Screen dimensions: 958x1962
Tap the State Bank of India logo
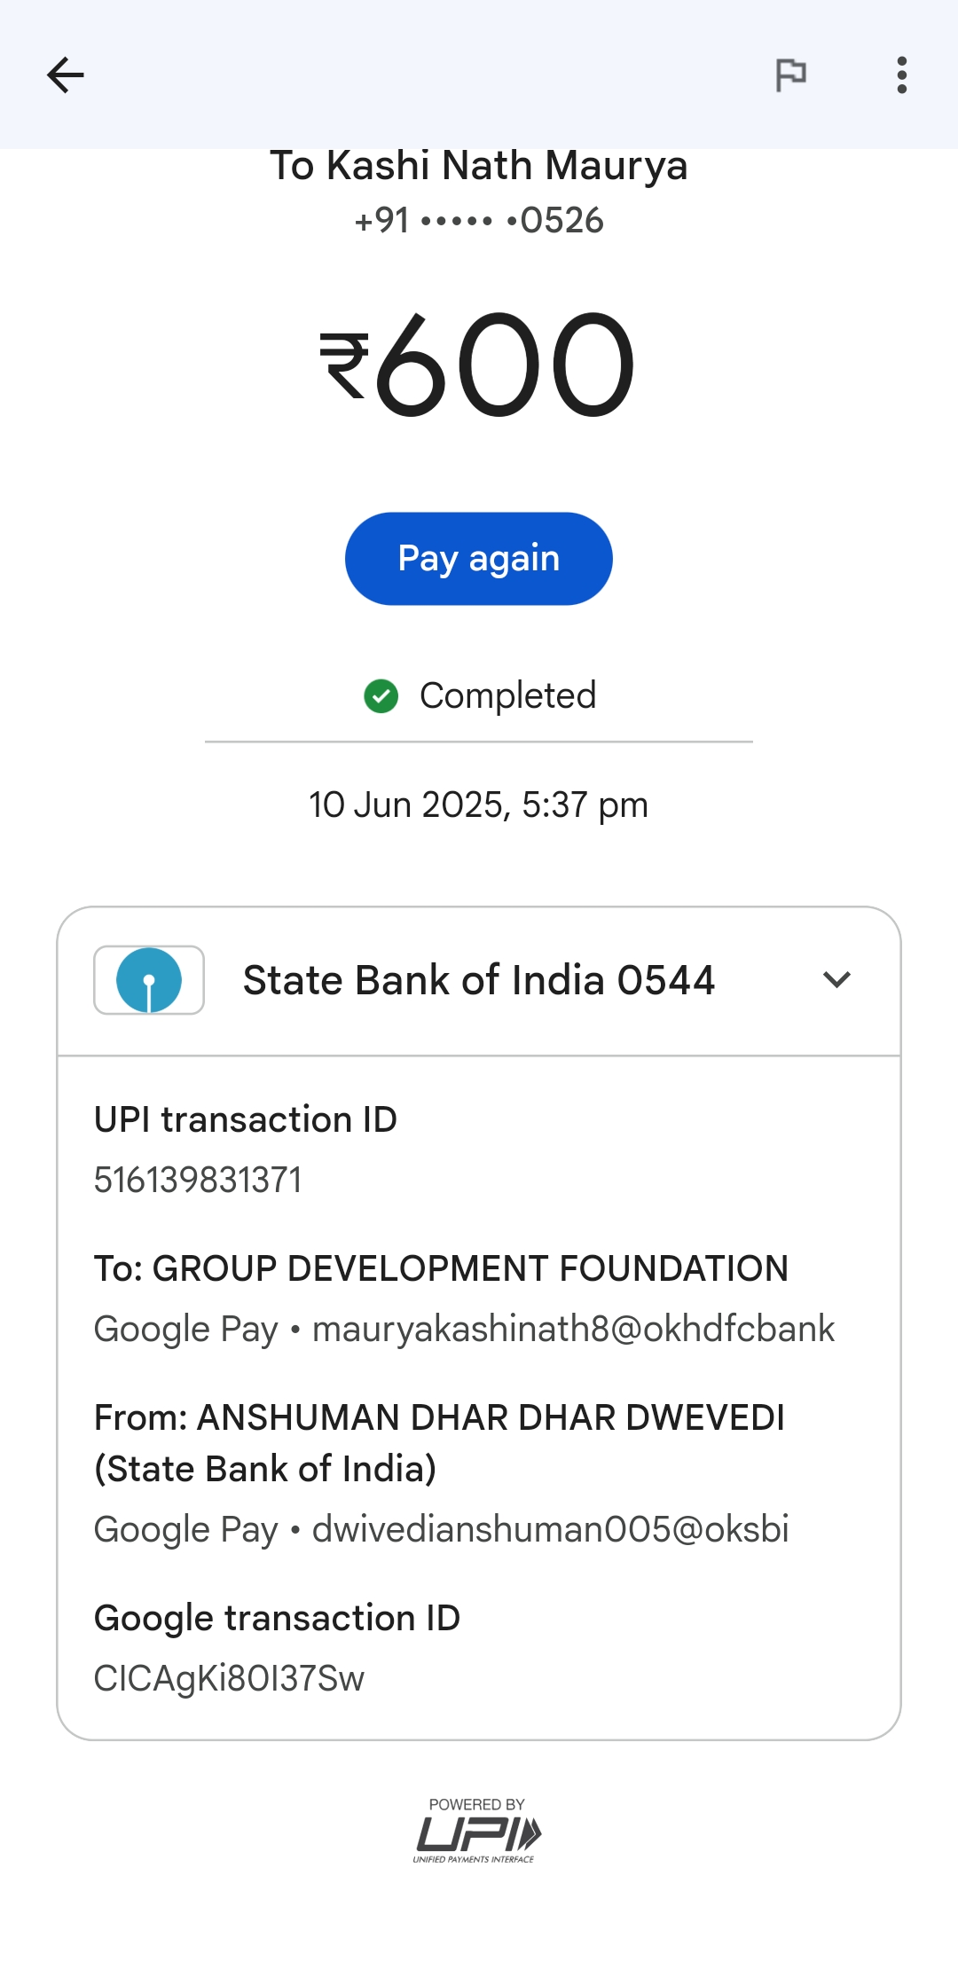pos(149,980)
